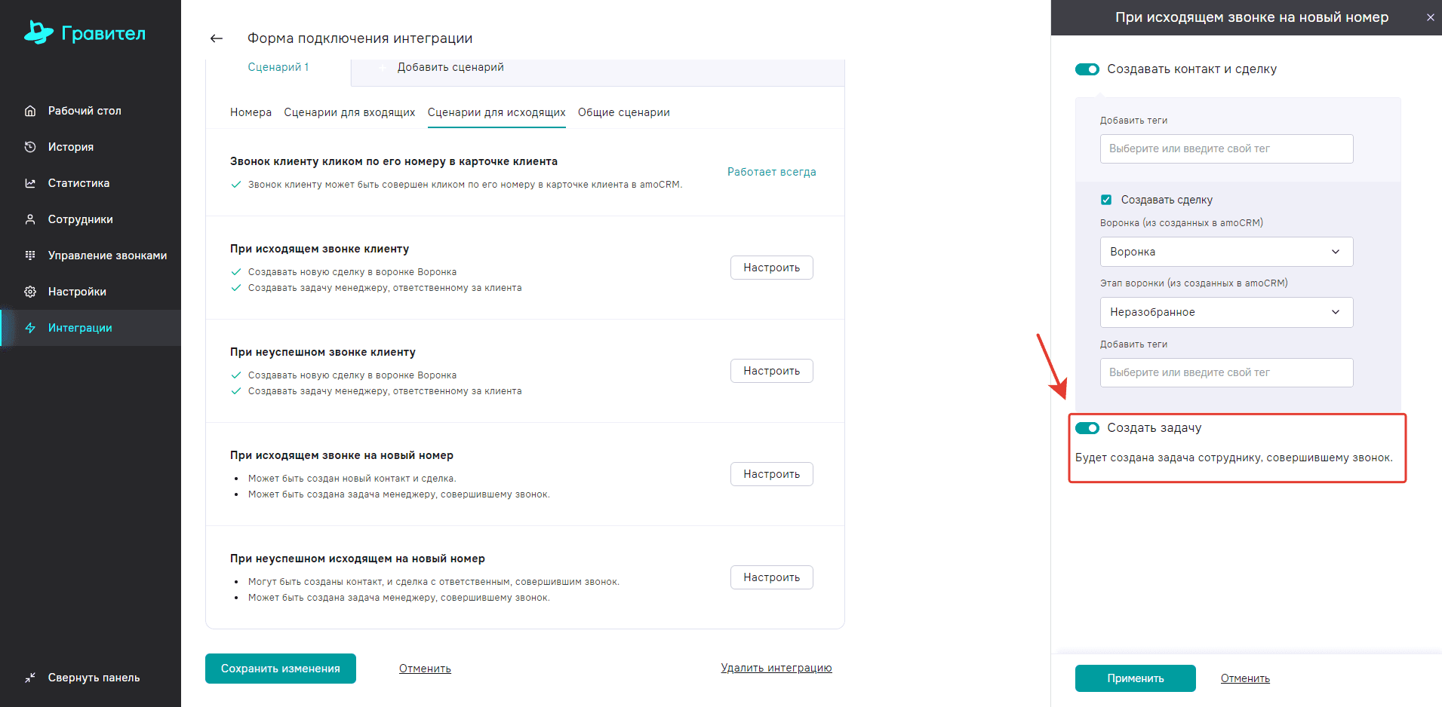
Task: Close the side panel with X icon
Action: click(1430, 17)
